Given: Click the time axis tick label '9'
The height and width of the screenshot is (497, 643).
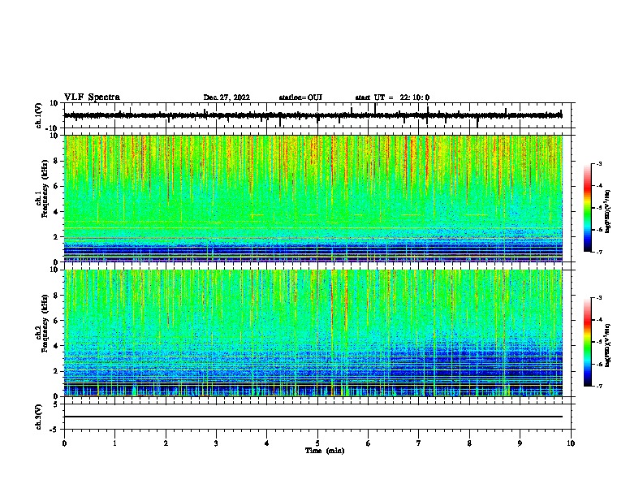Looking at the screenshot, I should (x=520, y=443).
